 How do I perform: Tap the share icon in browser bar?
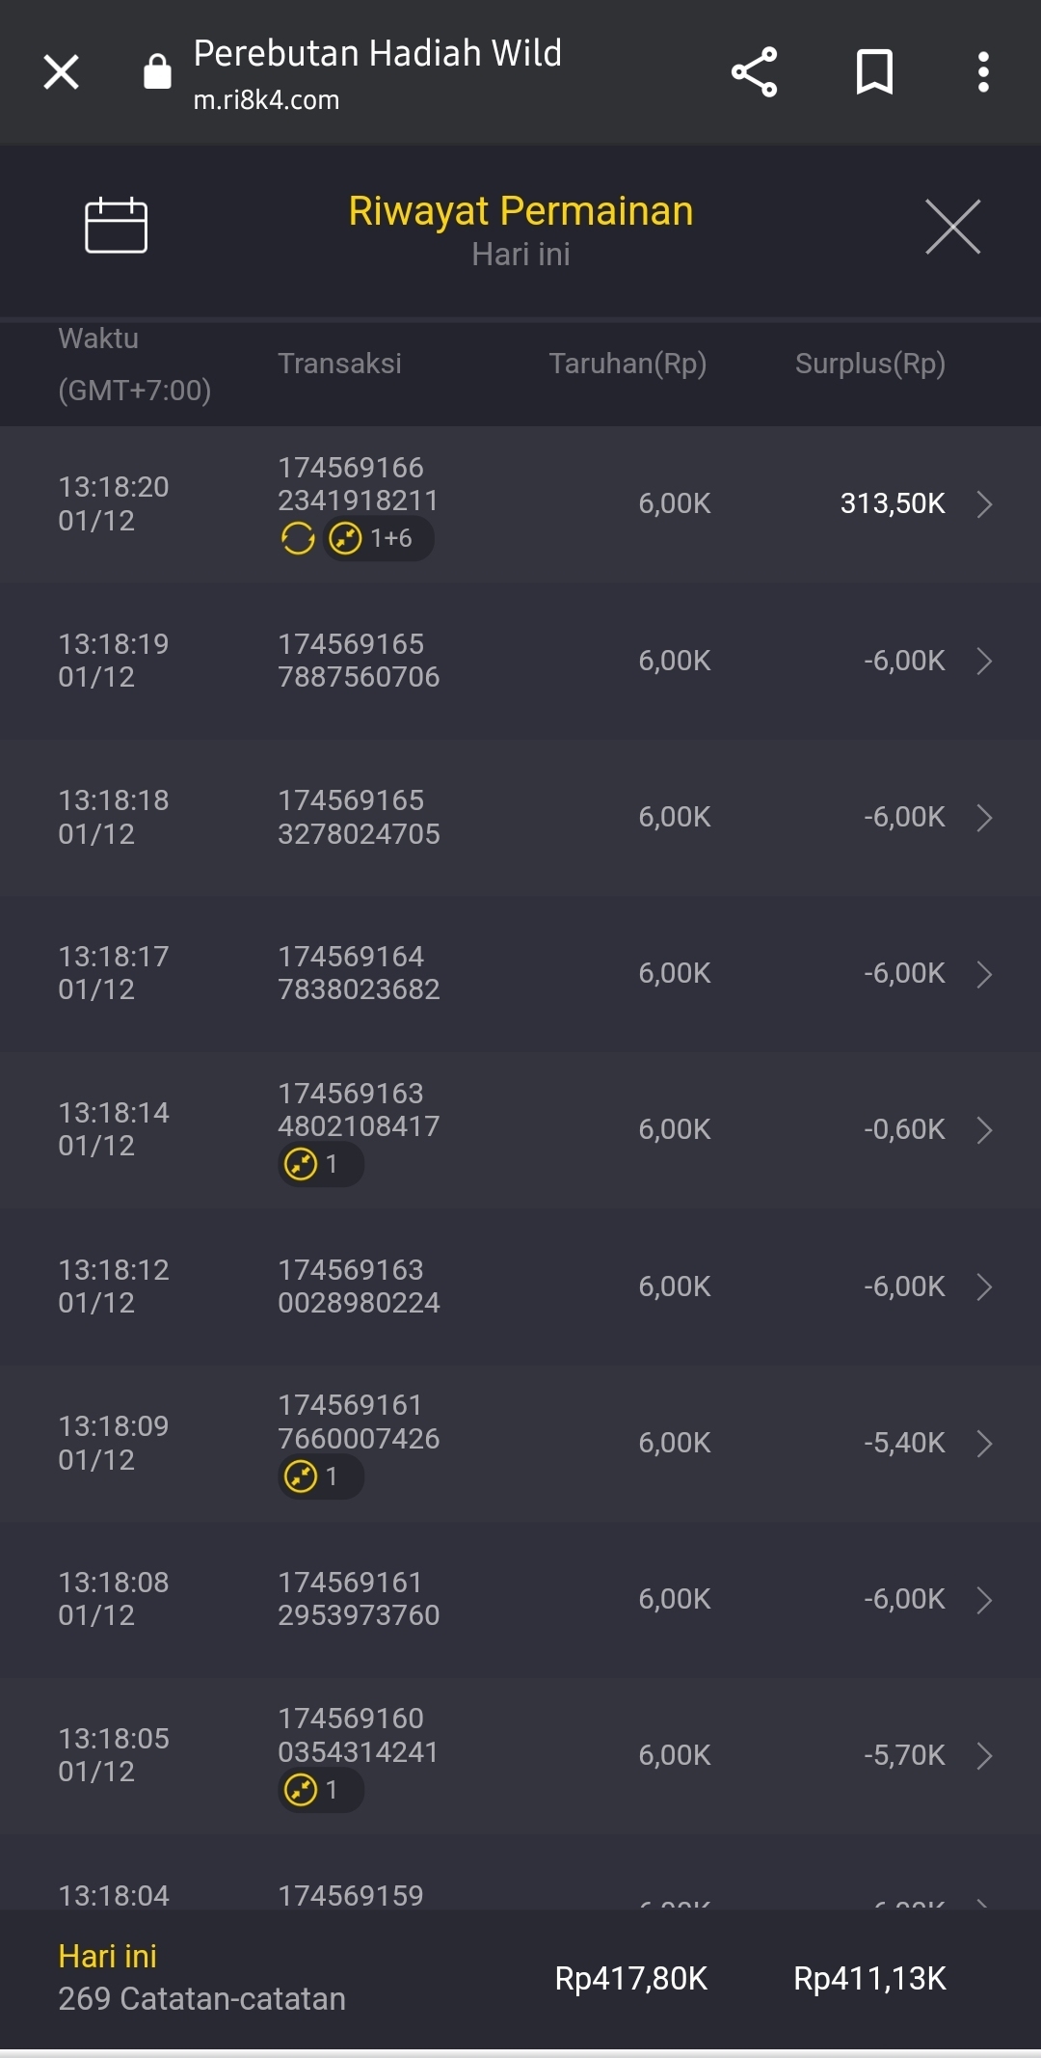pyautogui.click(x=754, y=72)
